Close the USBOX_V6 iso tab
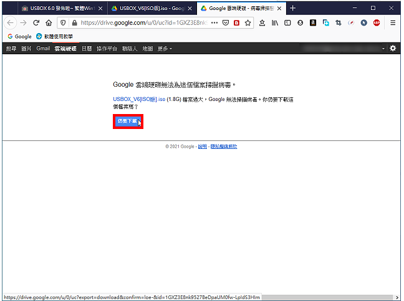Image resolution: width=404 pixels, height=301 pixels. coord(190,9)
